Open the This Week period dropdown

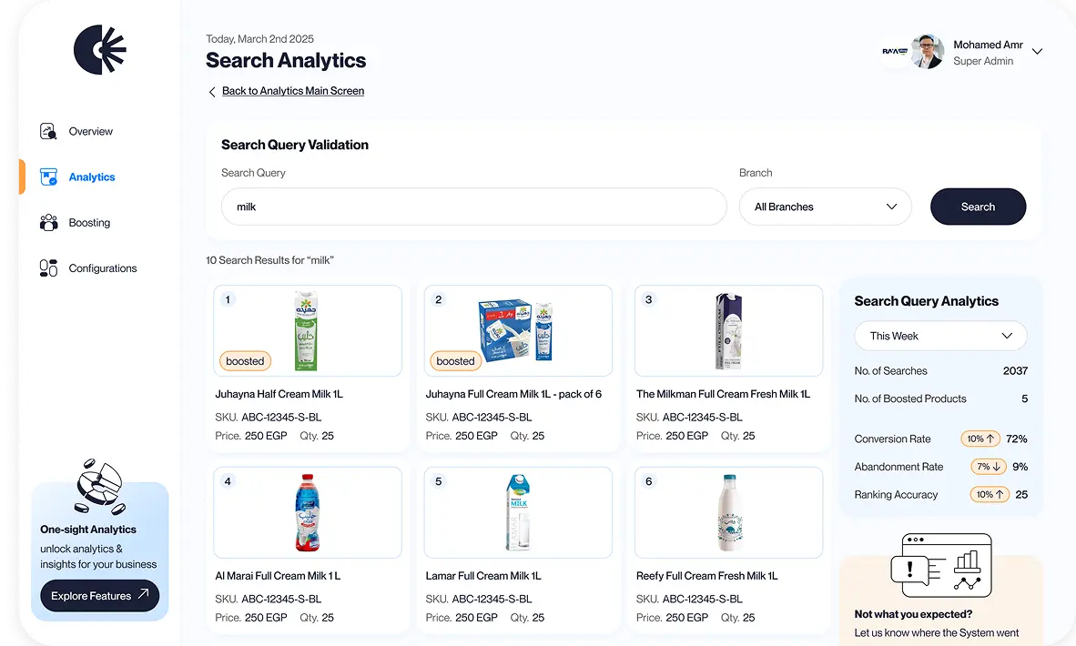pos(940,336)
